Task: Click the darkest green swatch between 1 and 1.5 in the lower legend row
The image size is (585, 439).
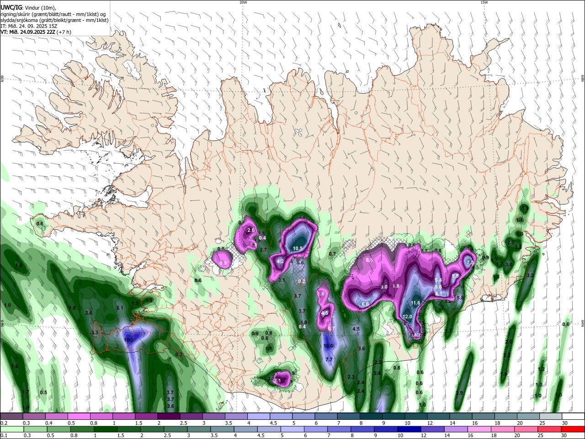Action: click(106, 429)
